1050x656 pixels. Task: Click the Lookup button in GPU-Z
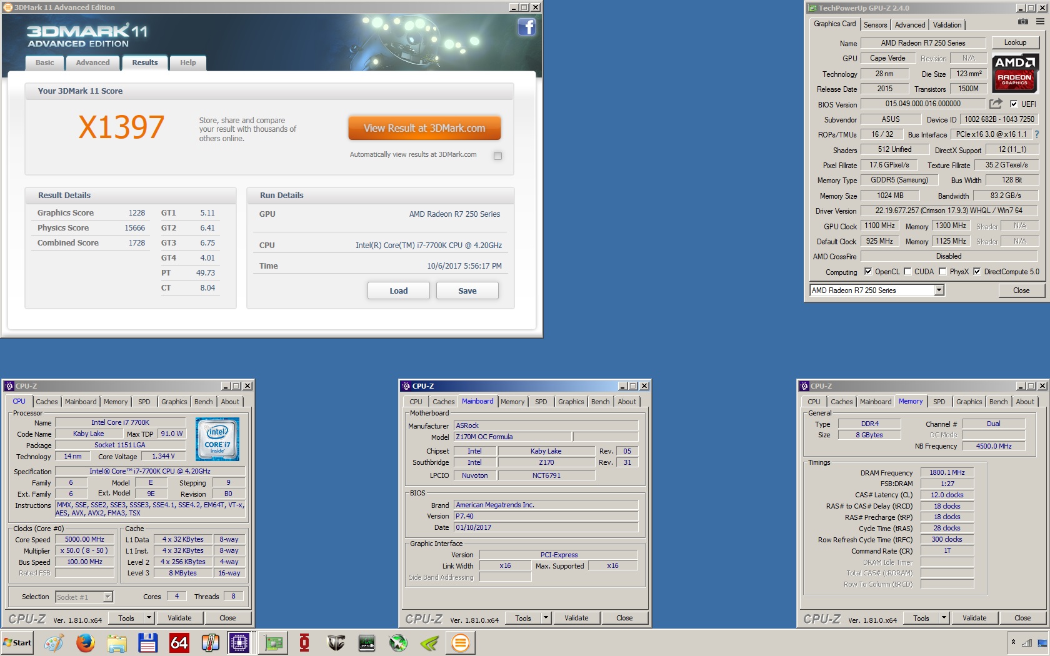(1015, 42)
